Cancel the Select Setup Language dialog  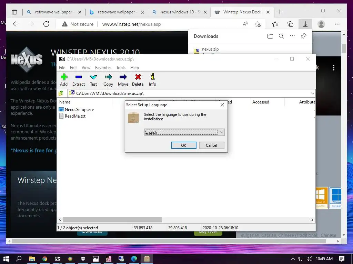(212, 145)
